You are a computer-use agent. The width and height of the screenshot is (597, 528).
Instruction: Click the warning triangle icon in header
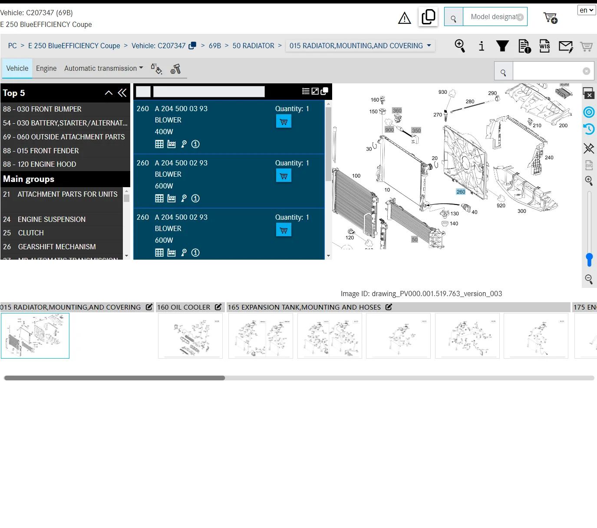pos(404,18)
